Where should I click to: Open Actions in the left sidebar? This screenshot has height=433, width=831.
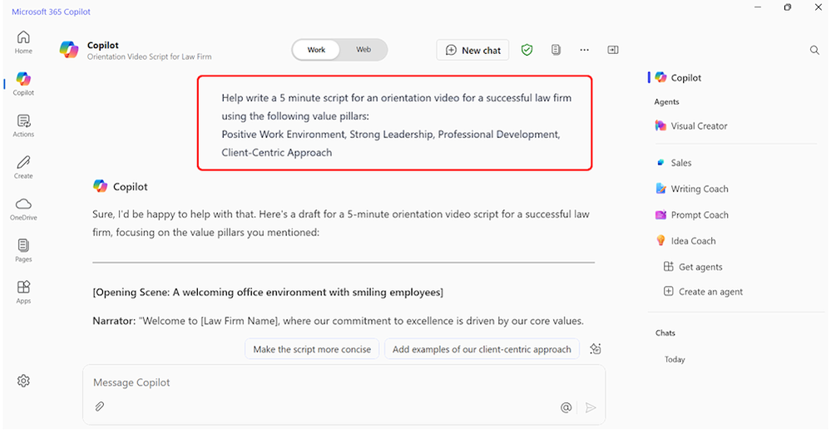tap(23, 126)
